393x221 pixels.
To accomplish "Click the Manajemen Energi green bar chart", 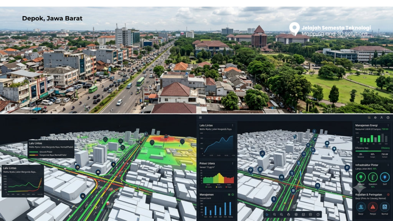I will point(373,138).
